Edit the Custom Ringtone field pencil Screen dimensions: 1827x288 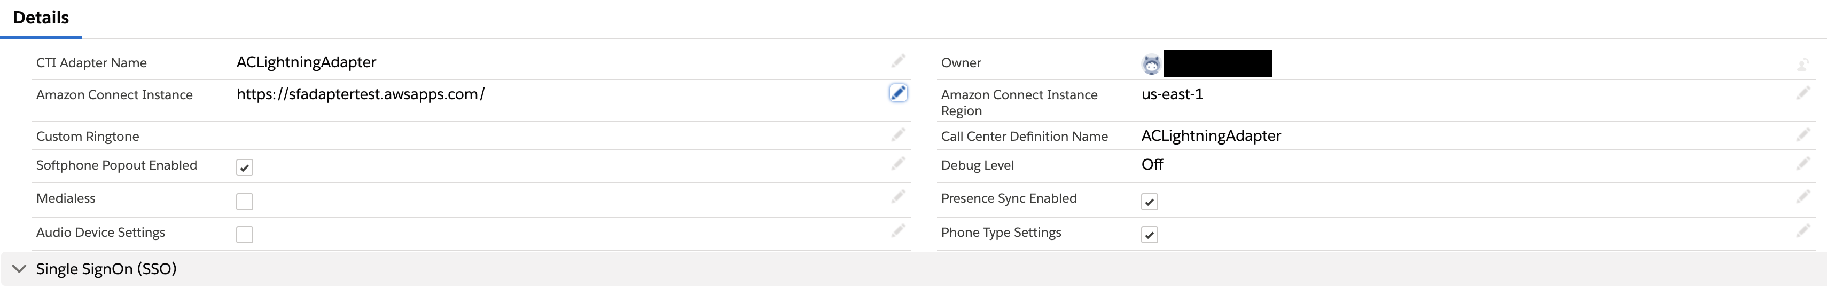pos(898,134)
